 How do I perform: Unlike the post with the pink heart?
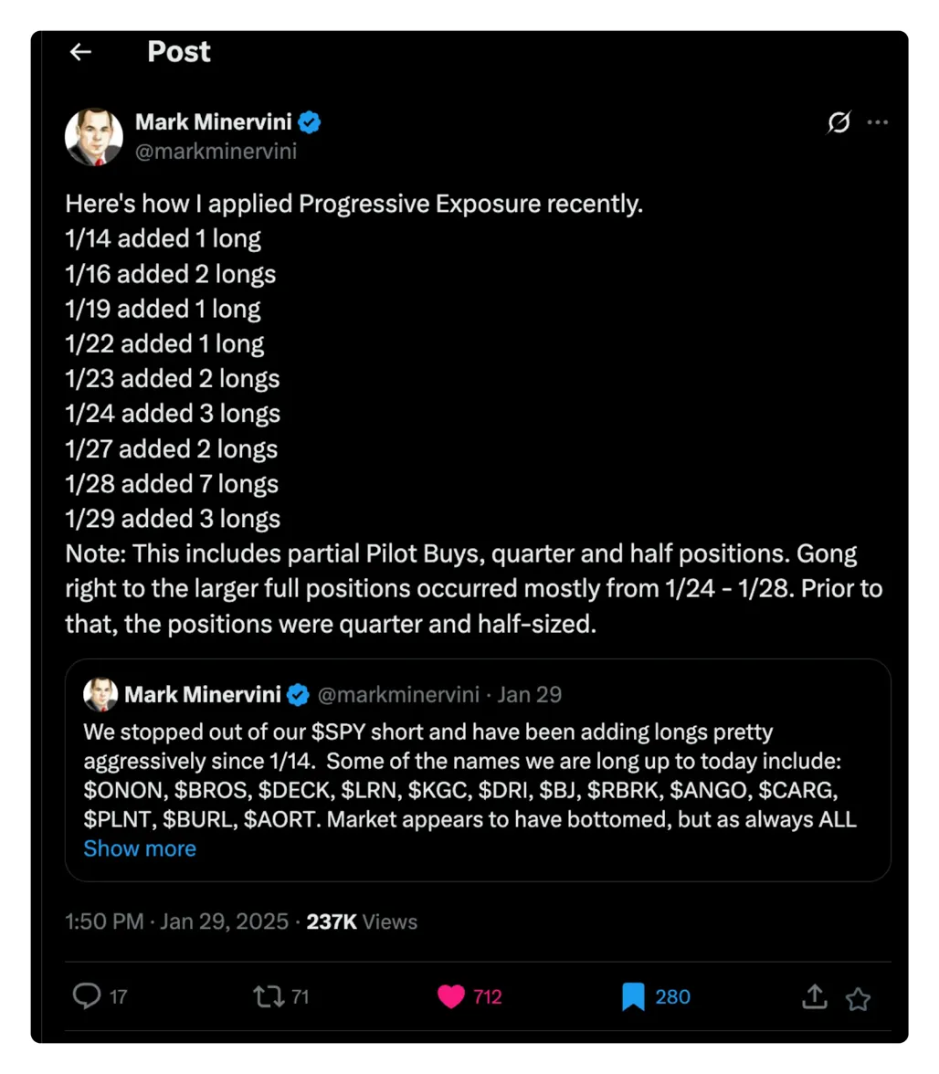coord(451,996)
